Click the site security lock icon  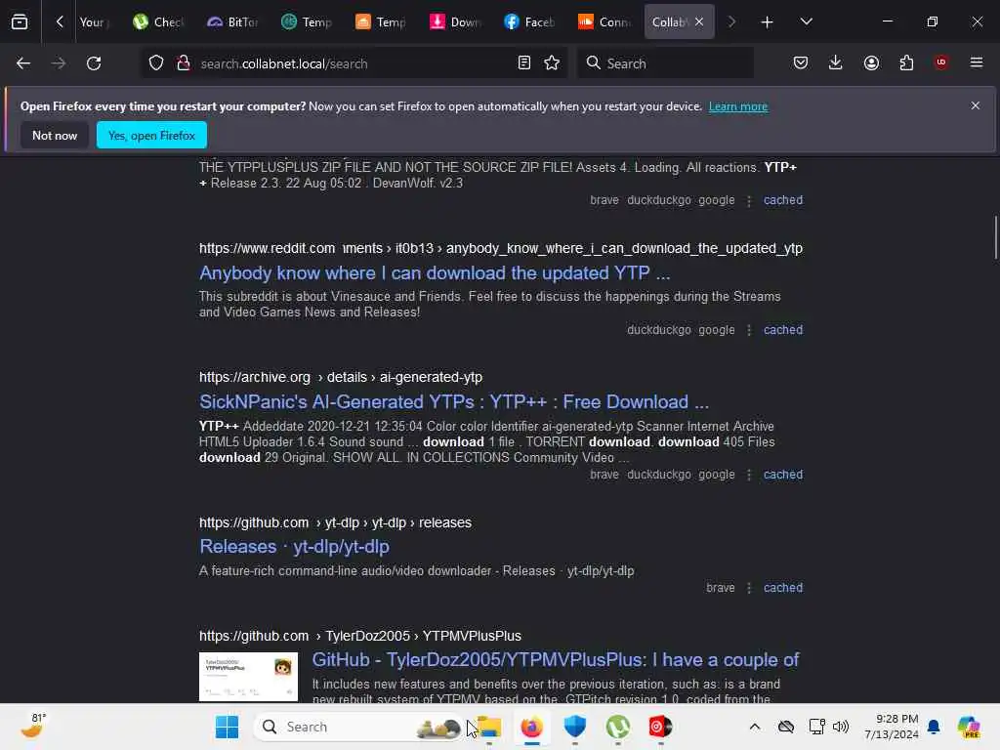point(184,63)
